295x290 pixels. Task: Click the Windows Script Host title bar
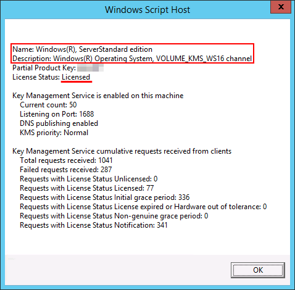147,10
